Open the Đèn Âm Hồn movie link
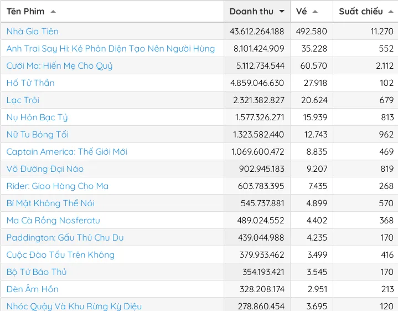 (32, 289)
